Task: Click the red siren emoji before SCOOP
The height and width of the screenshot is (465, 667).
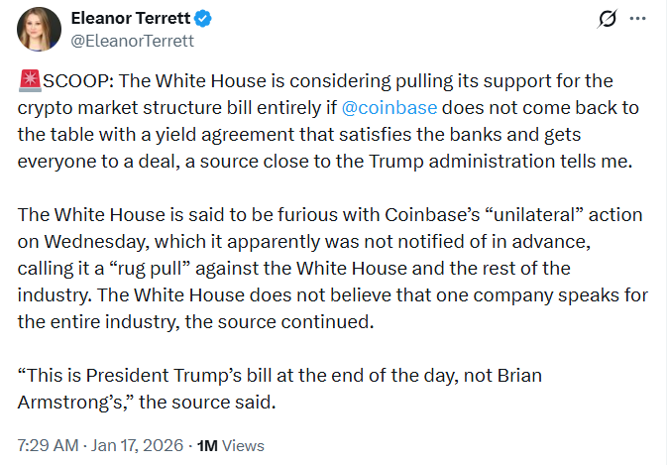Action: (x=28, y=83)
